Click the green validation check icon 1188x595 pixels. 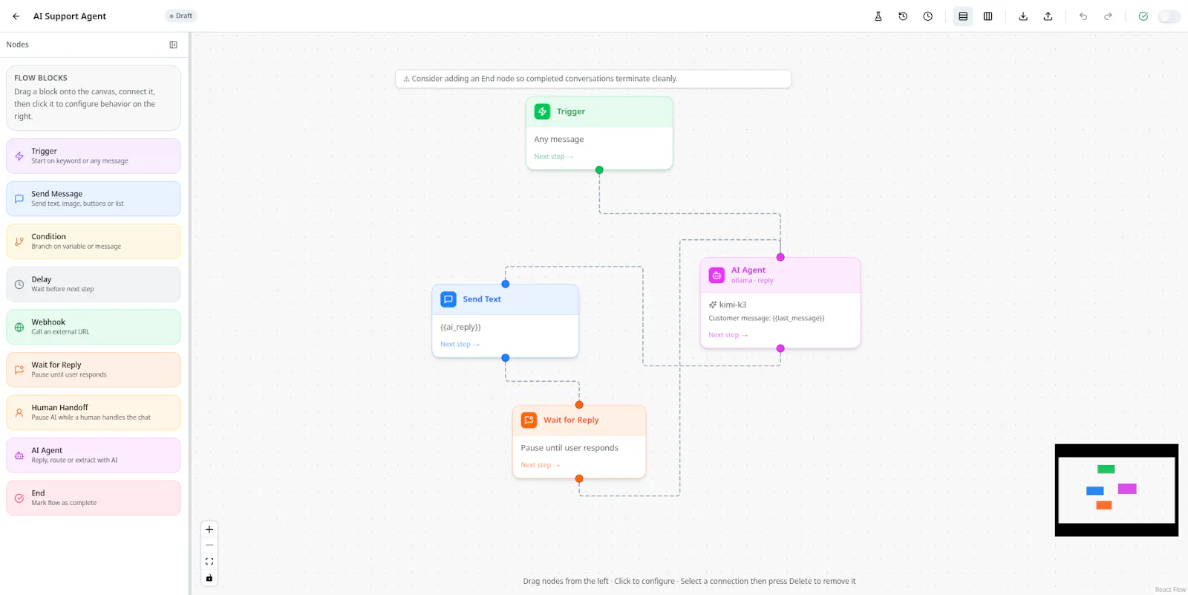1143,16
